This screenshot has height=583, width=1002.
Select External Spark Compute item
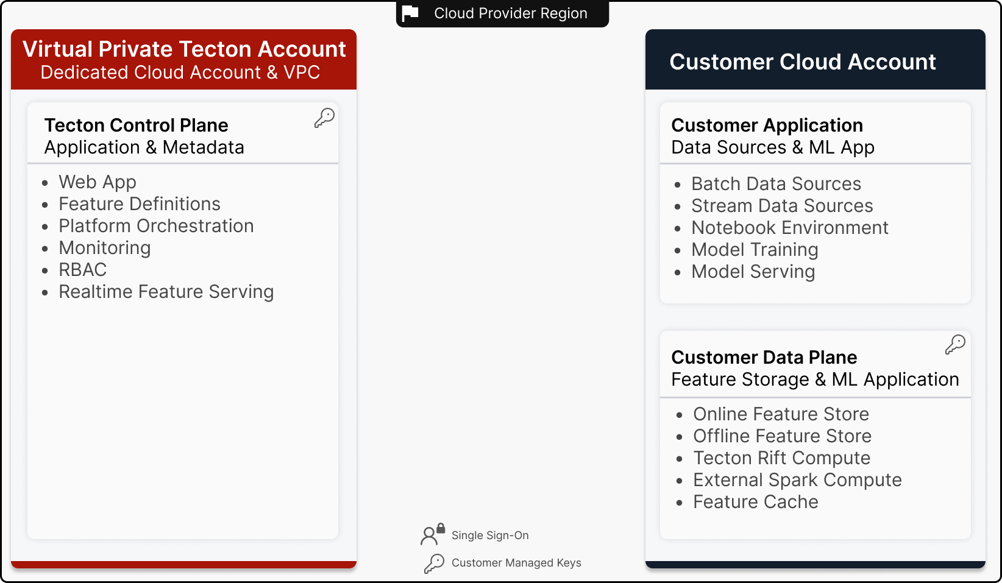point(798,480)
